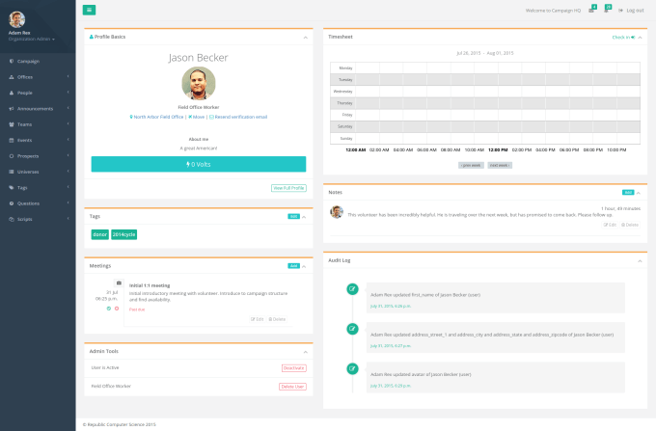Click edit icon for address audit entry

click(x=353, y=329)
